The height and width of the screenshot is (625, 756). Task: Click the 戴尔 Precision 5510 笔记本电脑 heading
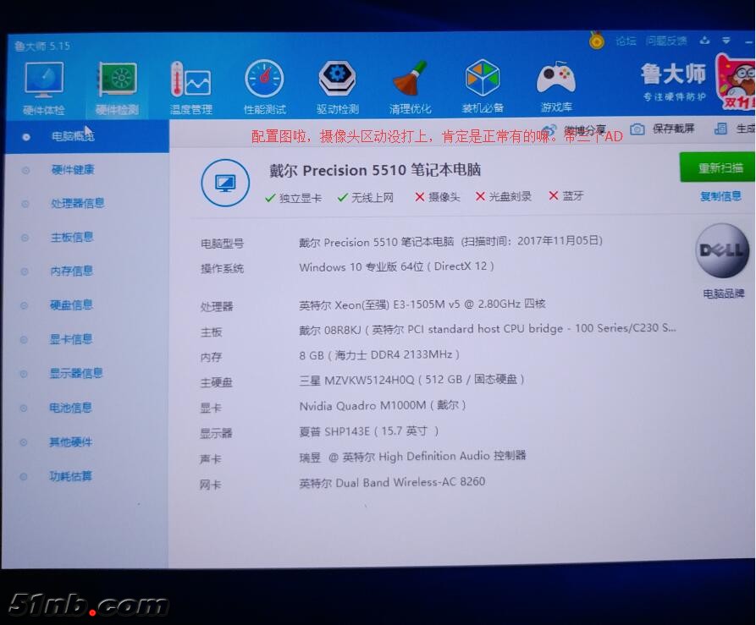(x=375, y=170)
